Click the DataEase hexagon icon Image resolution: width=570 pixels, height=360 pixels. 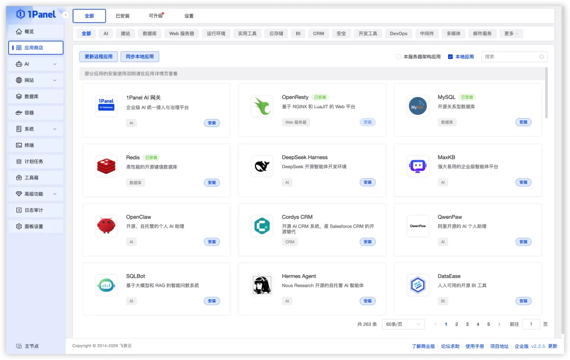417,285
